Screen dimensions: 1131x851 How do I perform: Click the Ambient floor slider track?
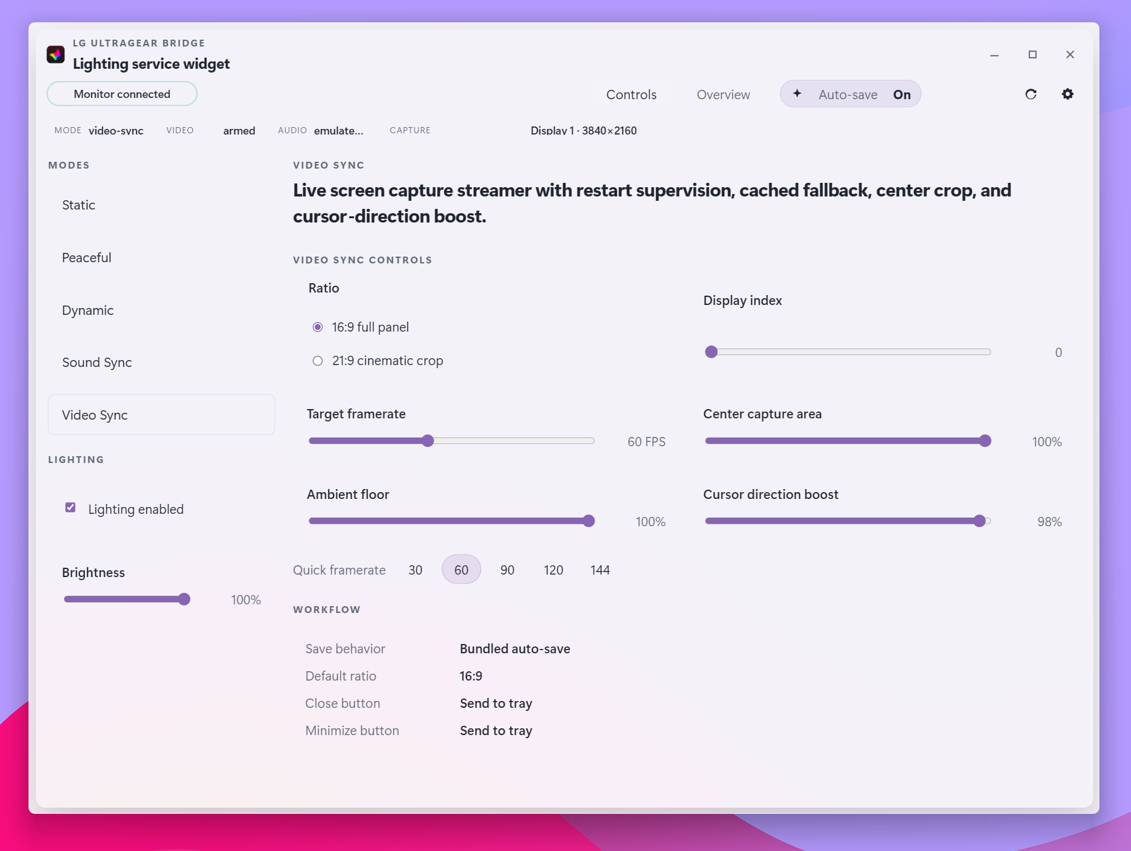pyautogui.click(x=451, y=521)
